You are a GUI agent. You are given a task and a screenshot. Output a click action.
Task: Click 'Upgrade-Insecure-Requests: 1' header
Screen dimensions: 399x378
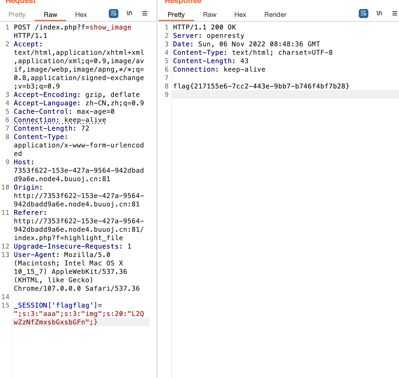pos(72,246)
